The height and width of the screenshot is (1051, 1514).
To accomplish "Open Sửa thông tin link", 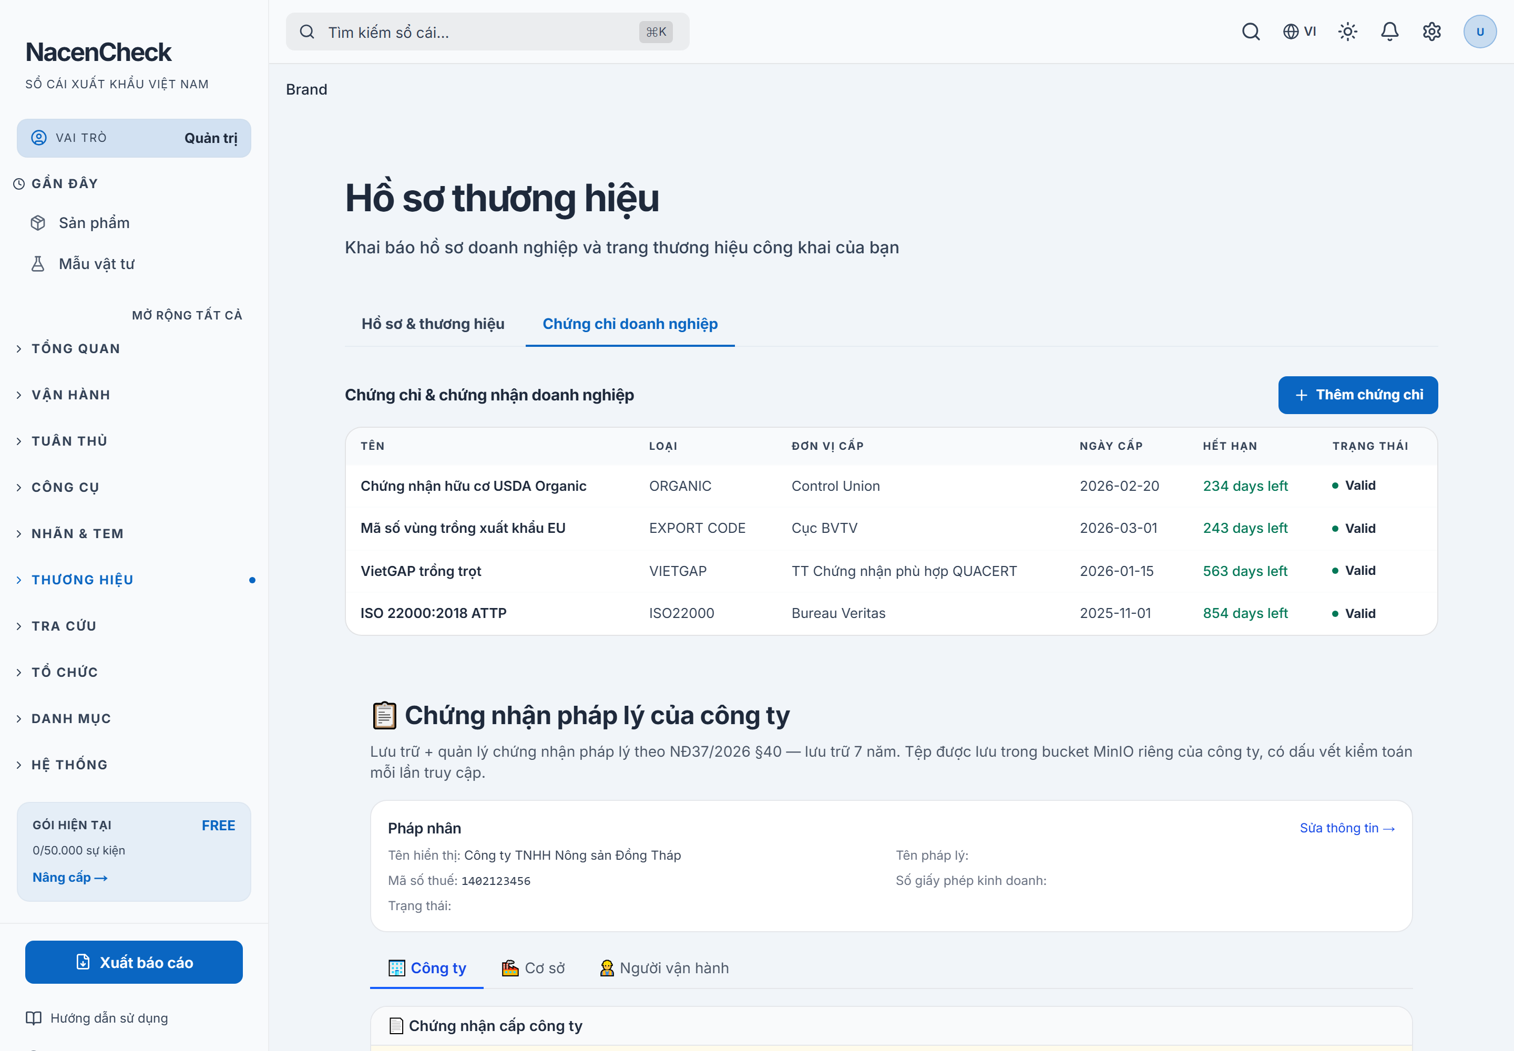I will pyautogui.click(x=1347, y=828).
